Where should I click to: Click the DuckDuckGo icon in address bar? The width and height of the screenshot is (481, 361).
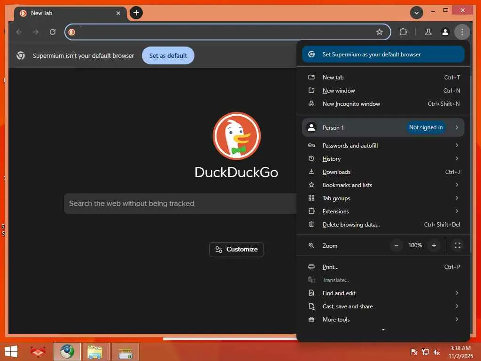[72, 32]
